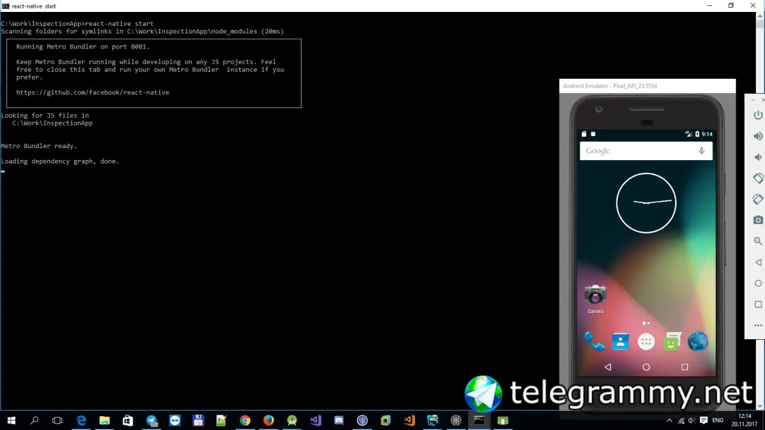Open Visual Studio from the taskbar

click(x=315, y=420)
